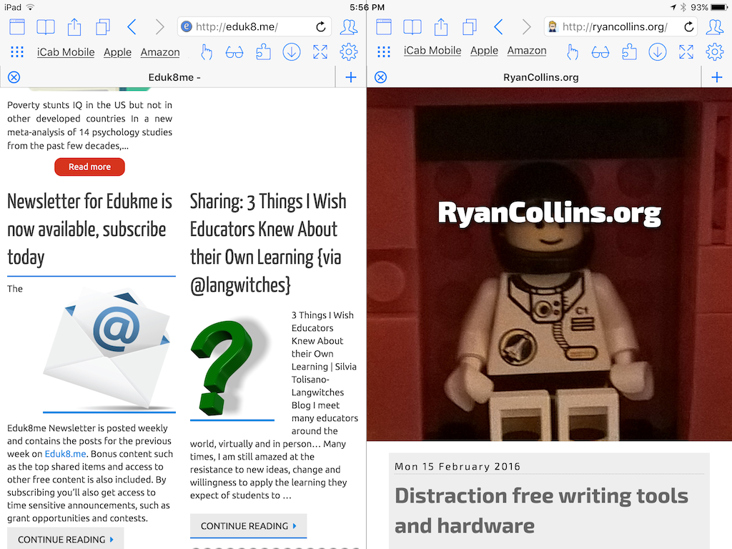732x549 pixels.
Task: Open Apple bookmark in left pane
Action: pyautogui.click(x=118, y=52)
